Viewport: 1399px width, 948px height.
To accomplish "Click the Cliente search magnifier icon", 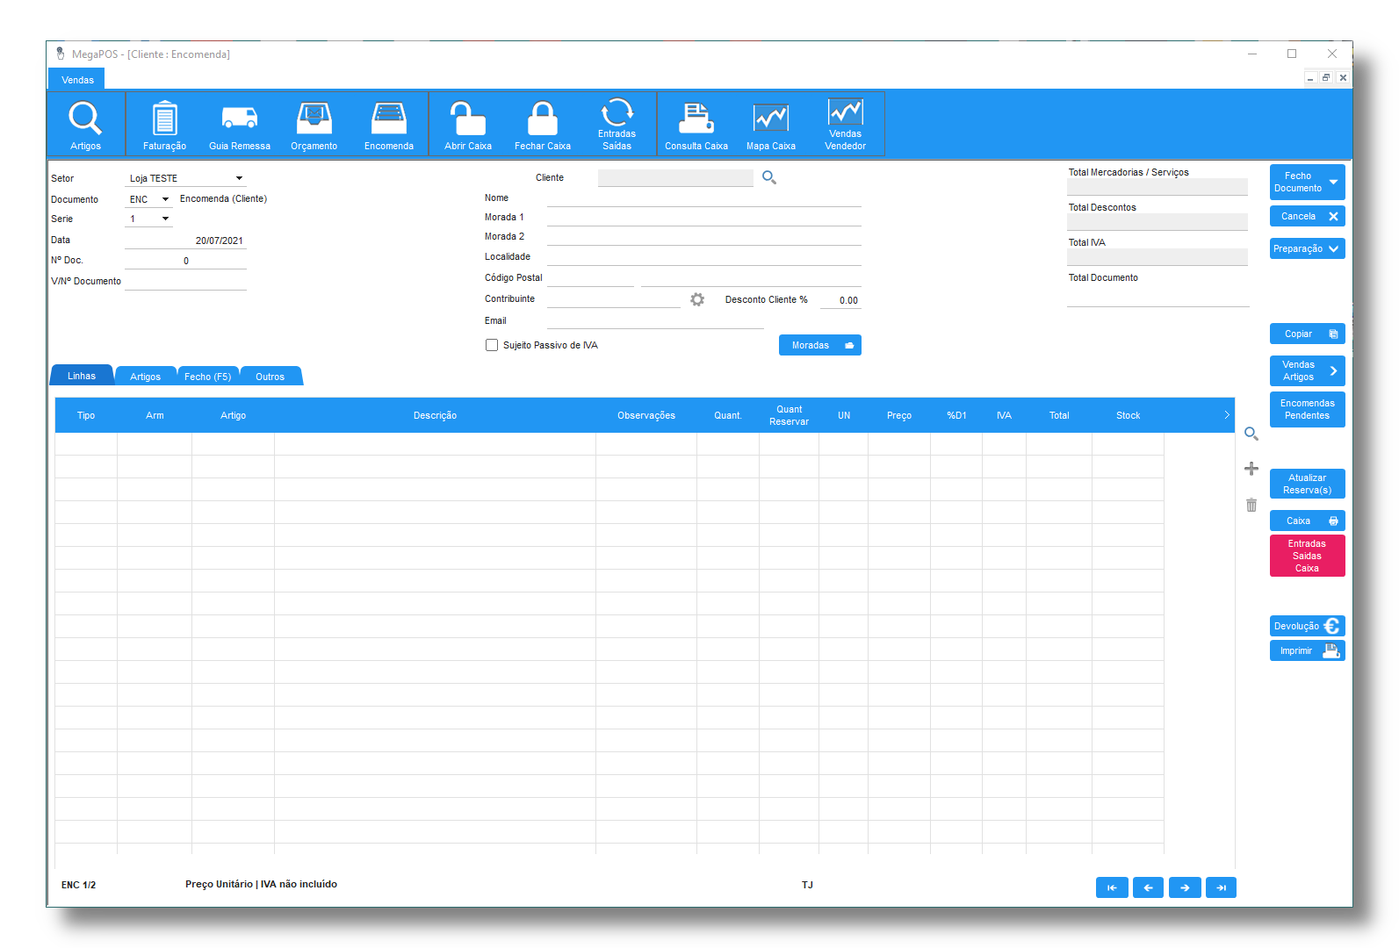I will [x=769, y=177].
